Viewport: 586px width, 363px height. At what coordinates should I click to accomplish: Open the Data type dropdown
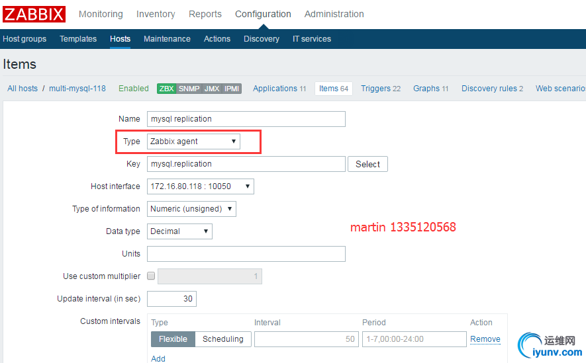pos(179,231)
